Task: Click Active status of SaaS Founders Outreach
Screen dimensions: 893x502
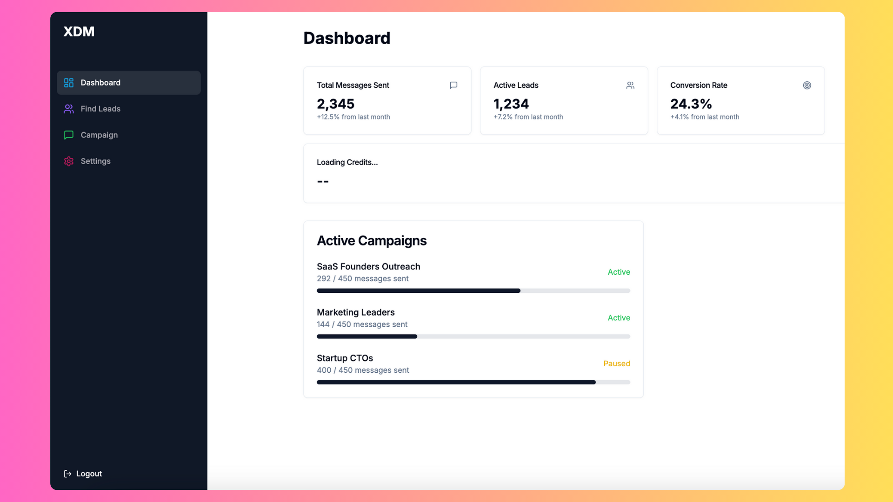Action: pyautogui.click(x=619, y=272)
